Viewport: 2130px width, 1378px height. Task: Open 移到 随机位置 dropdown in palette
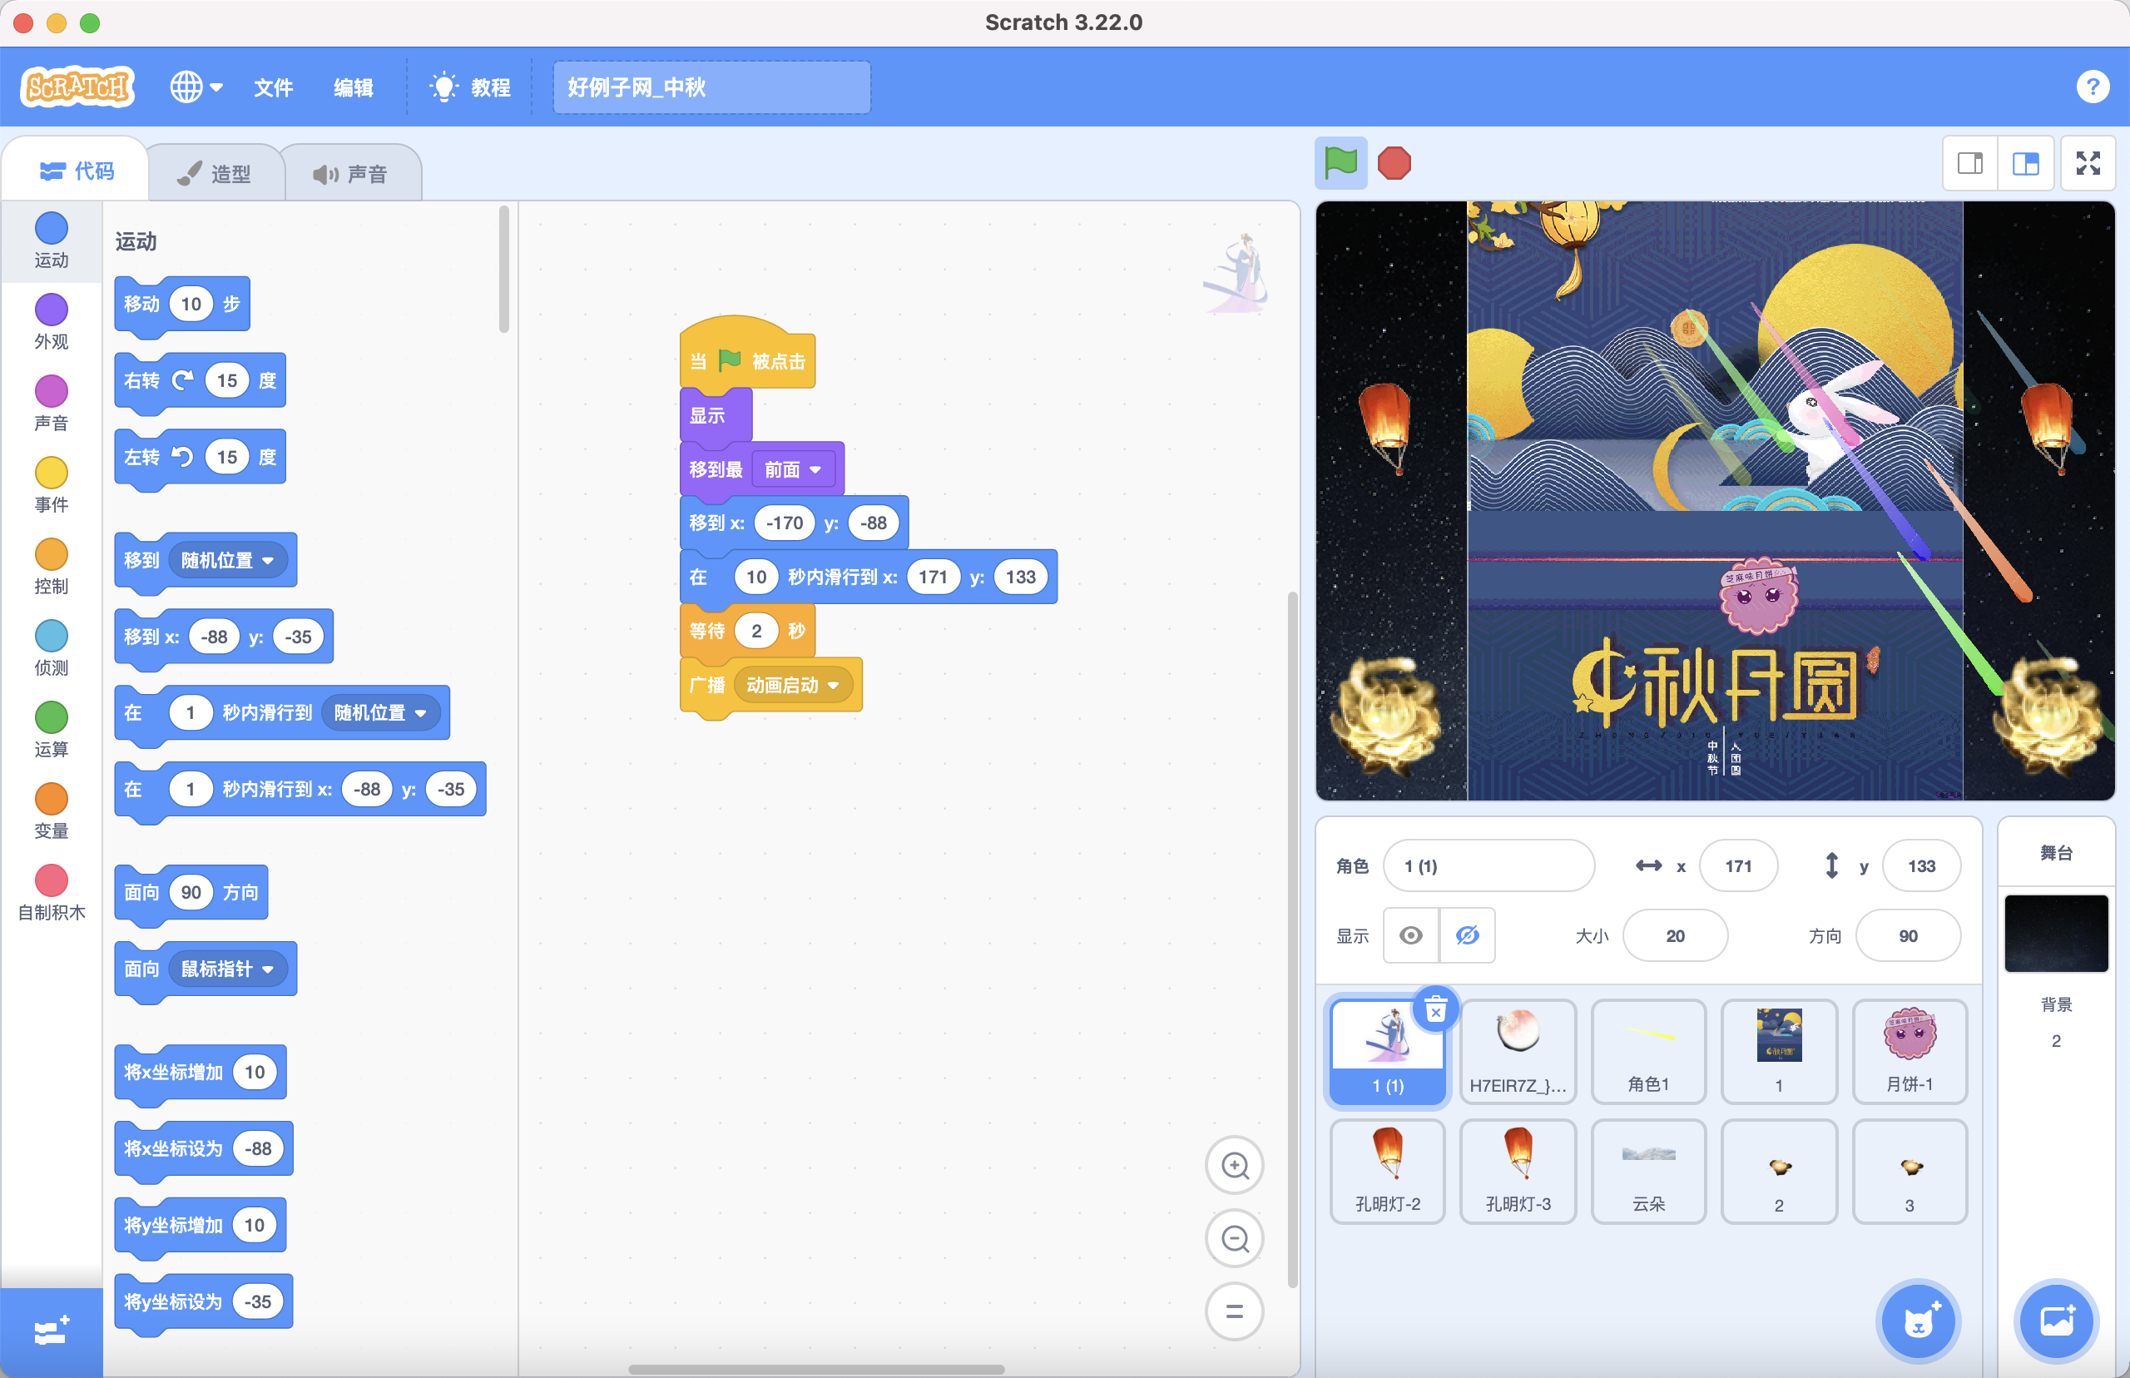pyautogui.click(x=226, y=560)
